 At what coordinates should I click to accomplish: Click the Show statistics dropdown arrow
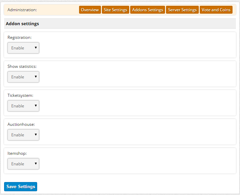click(x=36, y=76)
